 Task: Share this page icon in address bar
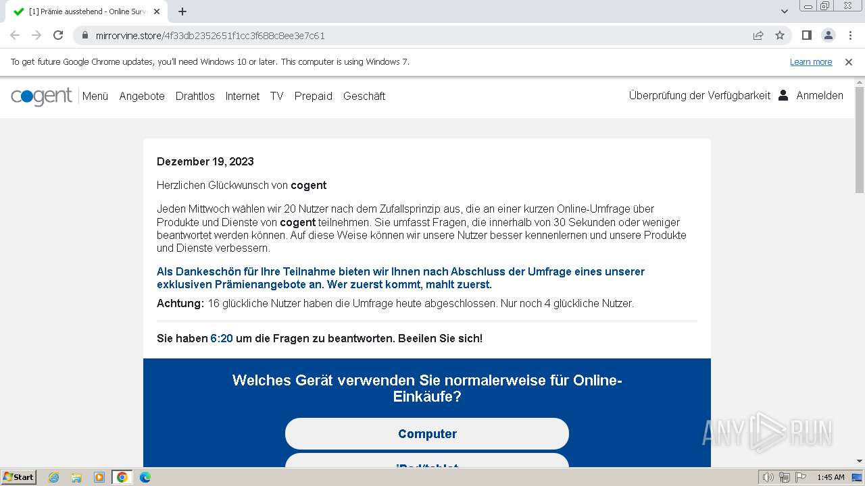tap(758, 35)
